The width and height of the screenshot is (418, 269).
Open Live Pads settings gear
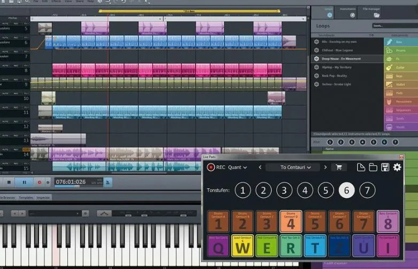coord(397,167)
